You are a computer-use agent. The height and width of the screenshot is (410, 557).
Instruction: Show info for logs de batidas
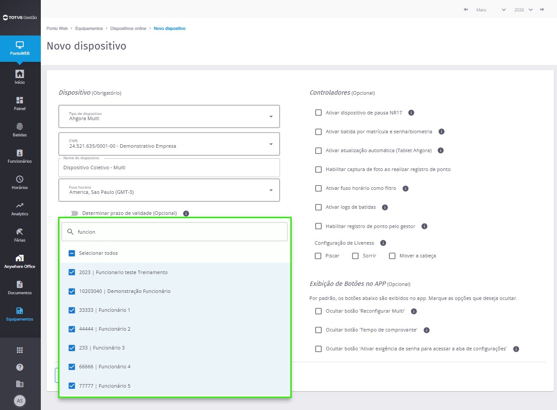(385, 207)
